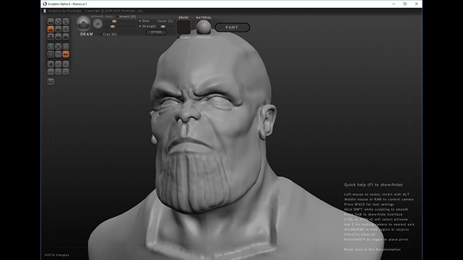Open the Material sphere picker

click(204, 27)
